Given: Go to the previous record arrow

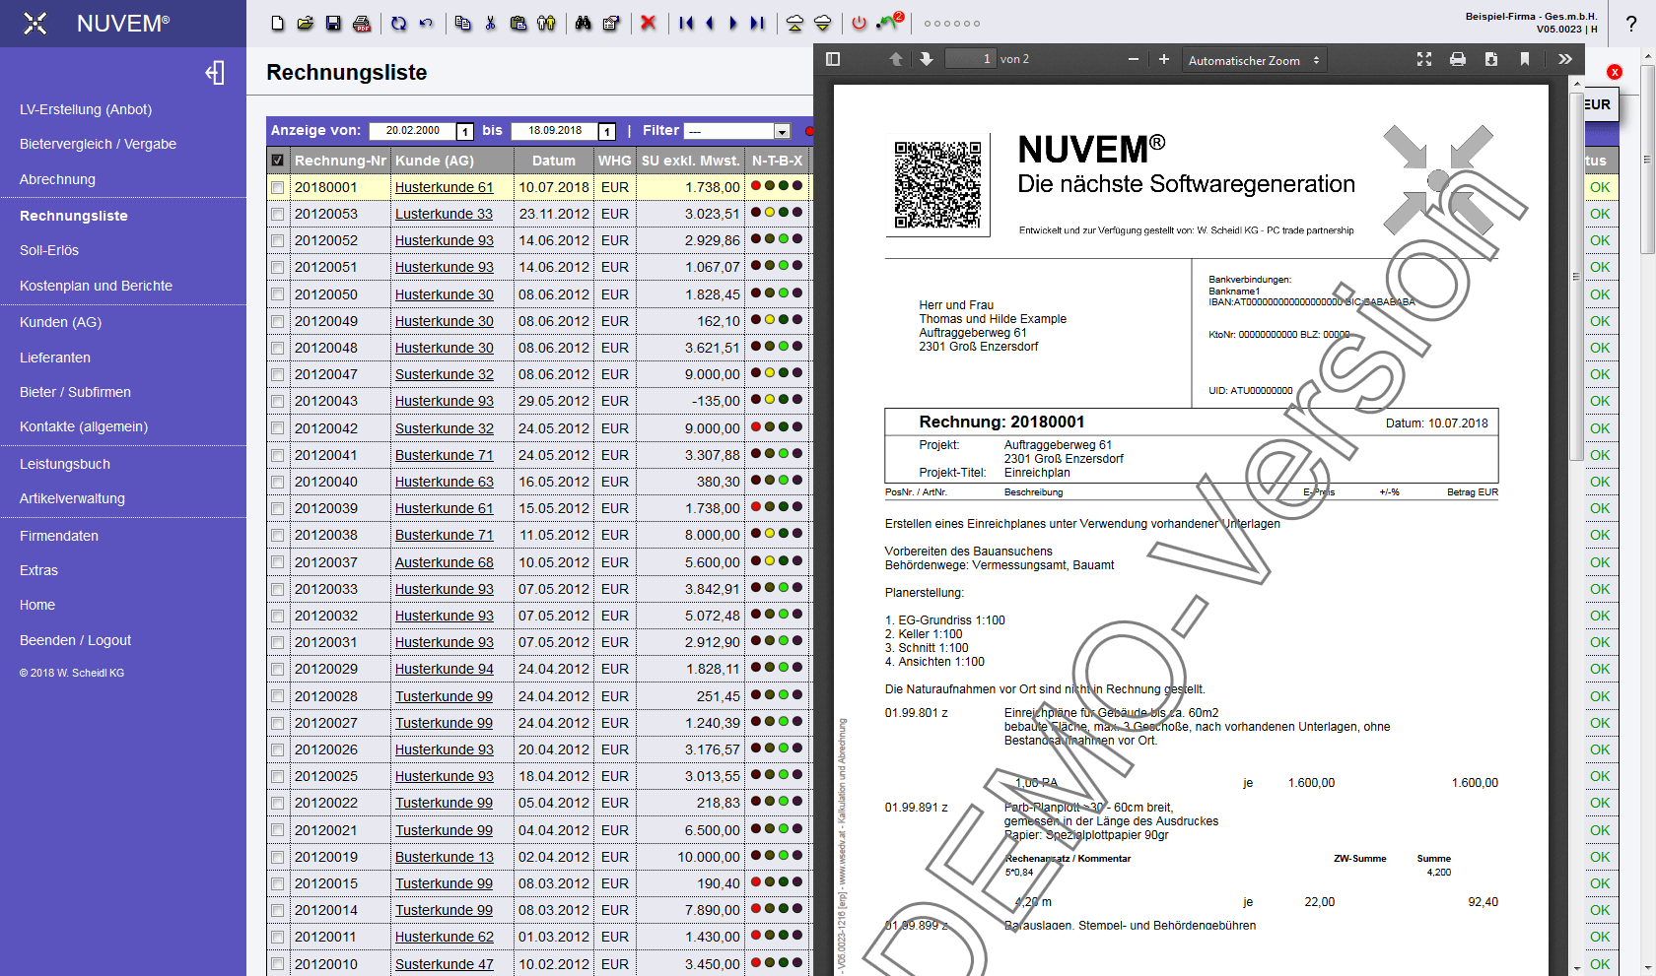Looking at the screenshot, I should tap(709, 23).
